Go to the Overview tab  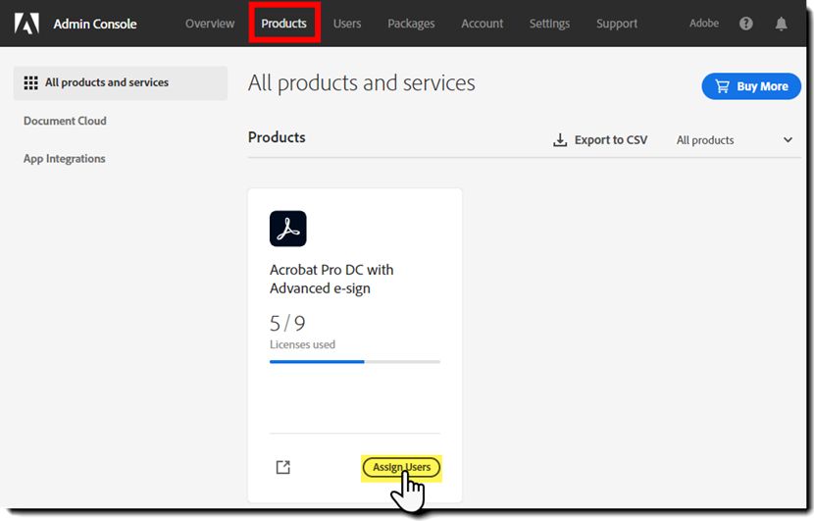[x=210, y=24]
